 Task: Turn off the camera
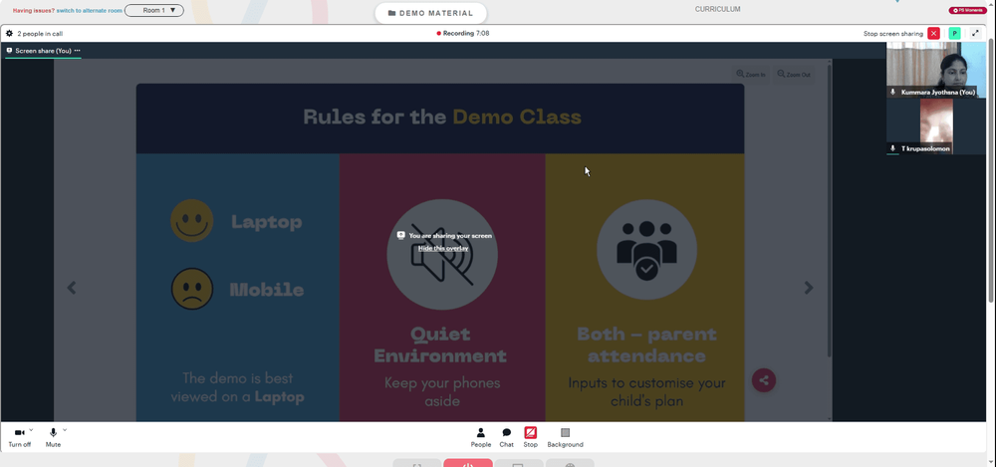click(x=19, y=437)
